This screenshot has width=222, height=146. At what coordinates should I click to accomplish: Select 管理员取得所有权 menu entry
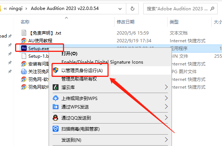click(x=110, y=79)
